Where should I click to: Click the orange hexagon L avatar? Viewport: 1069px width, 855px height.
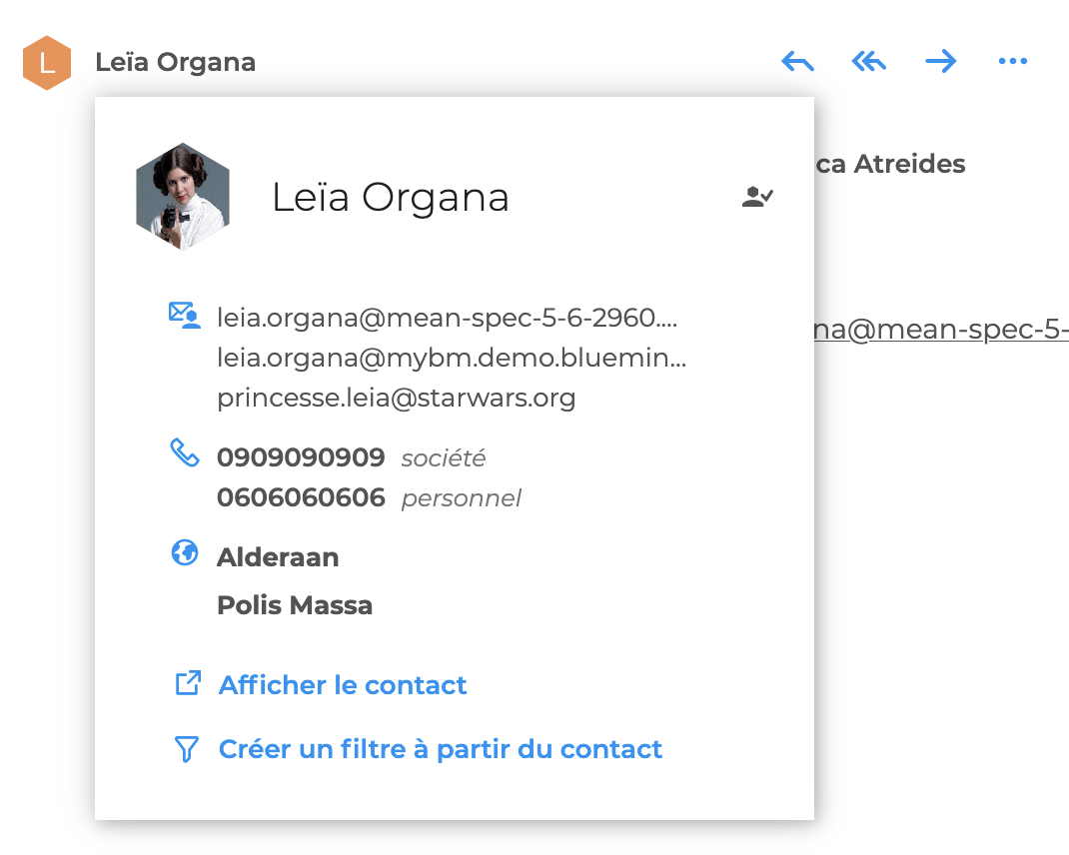pyautogui.click(x=47, y=63)
